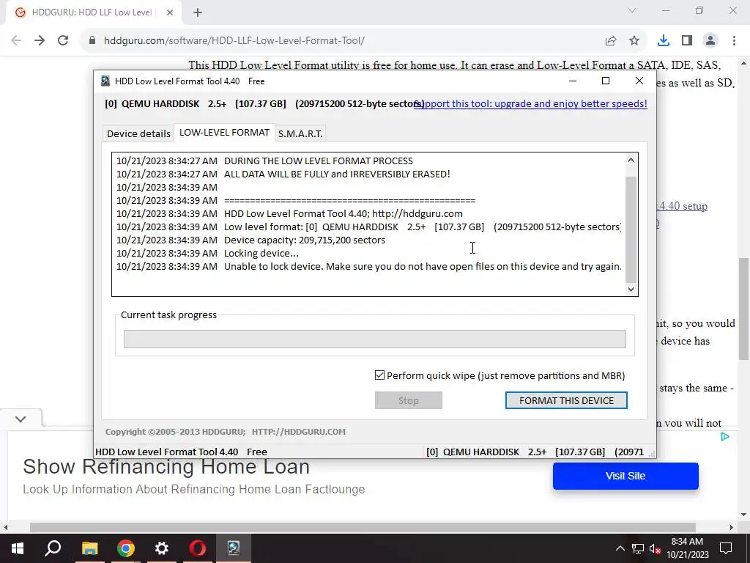Open the upgrade support link
This screenshot has height=563, width=750.
pos(530,103)
